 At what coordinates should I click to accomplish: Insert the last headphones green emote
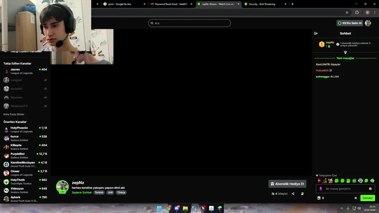[372, 181]
